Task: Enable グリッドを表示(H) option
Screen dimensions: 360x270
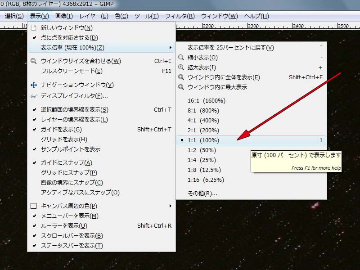Action: [102, 139]
